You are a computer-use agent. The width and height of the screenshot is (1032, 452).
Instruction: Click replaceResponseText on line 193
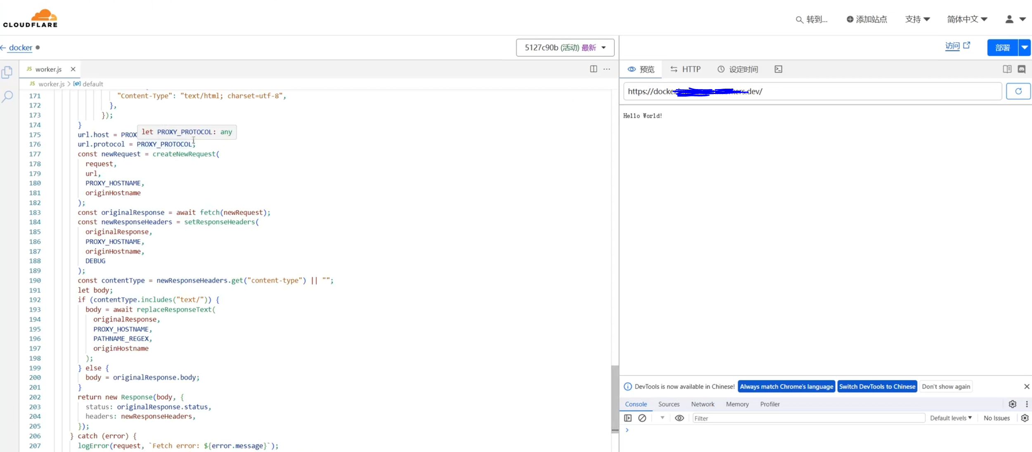pyautogui.click(x=174, y=309)
